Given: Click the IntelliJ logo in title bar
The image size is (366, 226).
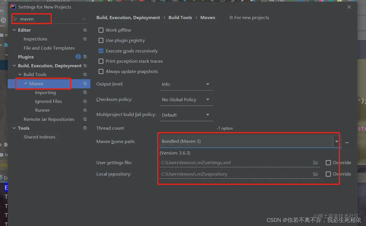Looking at the screenshot, I should [13, 7].
